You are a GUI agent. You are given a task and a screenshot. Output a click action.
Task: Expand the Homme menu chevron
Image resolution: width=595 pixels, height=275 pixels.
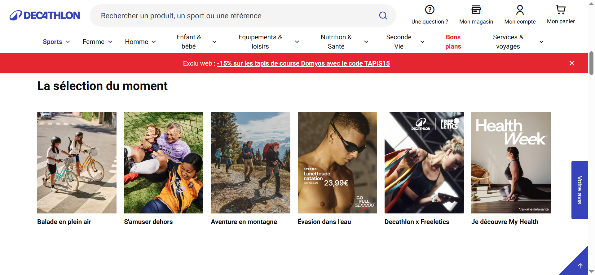pyautogui.click(x=154, y=42)
